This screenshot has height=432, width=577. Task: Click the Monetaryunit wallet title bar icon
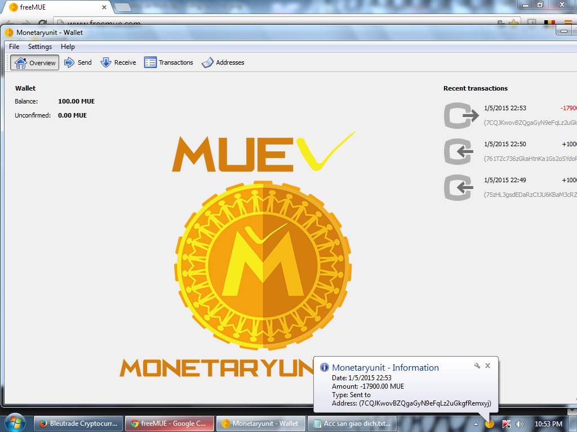click(x=9, y=32)
